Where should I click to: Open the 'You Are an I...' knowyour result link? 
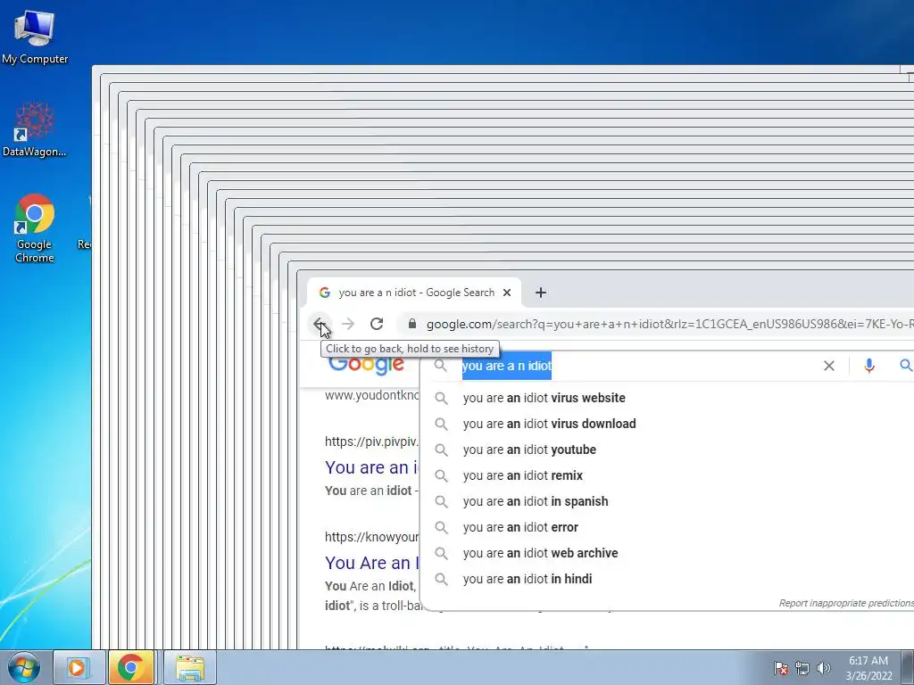pos(372,563)
